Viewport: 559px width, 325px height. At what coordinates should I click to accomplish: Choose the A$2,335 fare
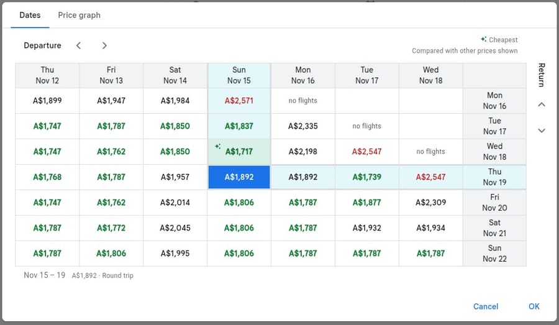tap(302, 126)
